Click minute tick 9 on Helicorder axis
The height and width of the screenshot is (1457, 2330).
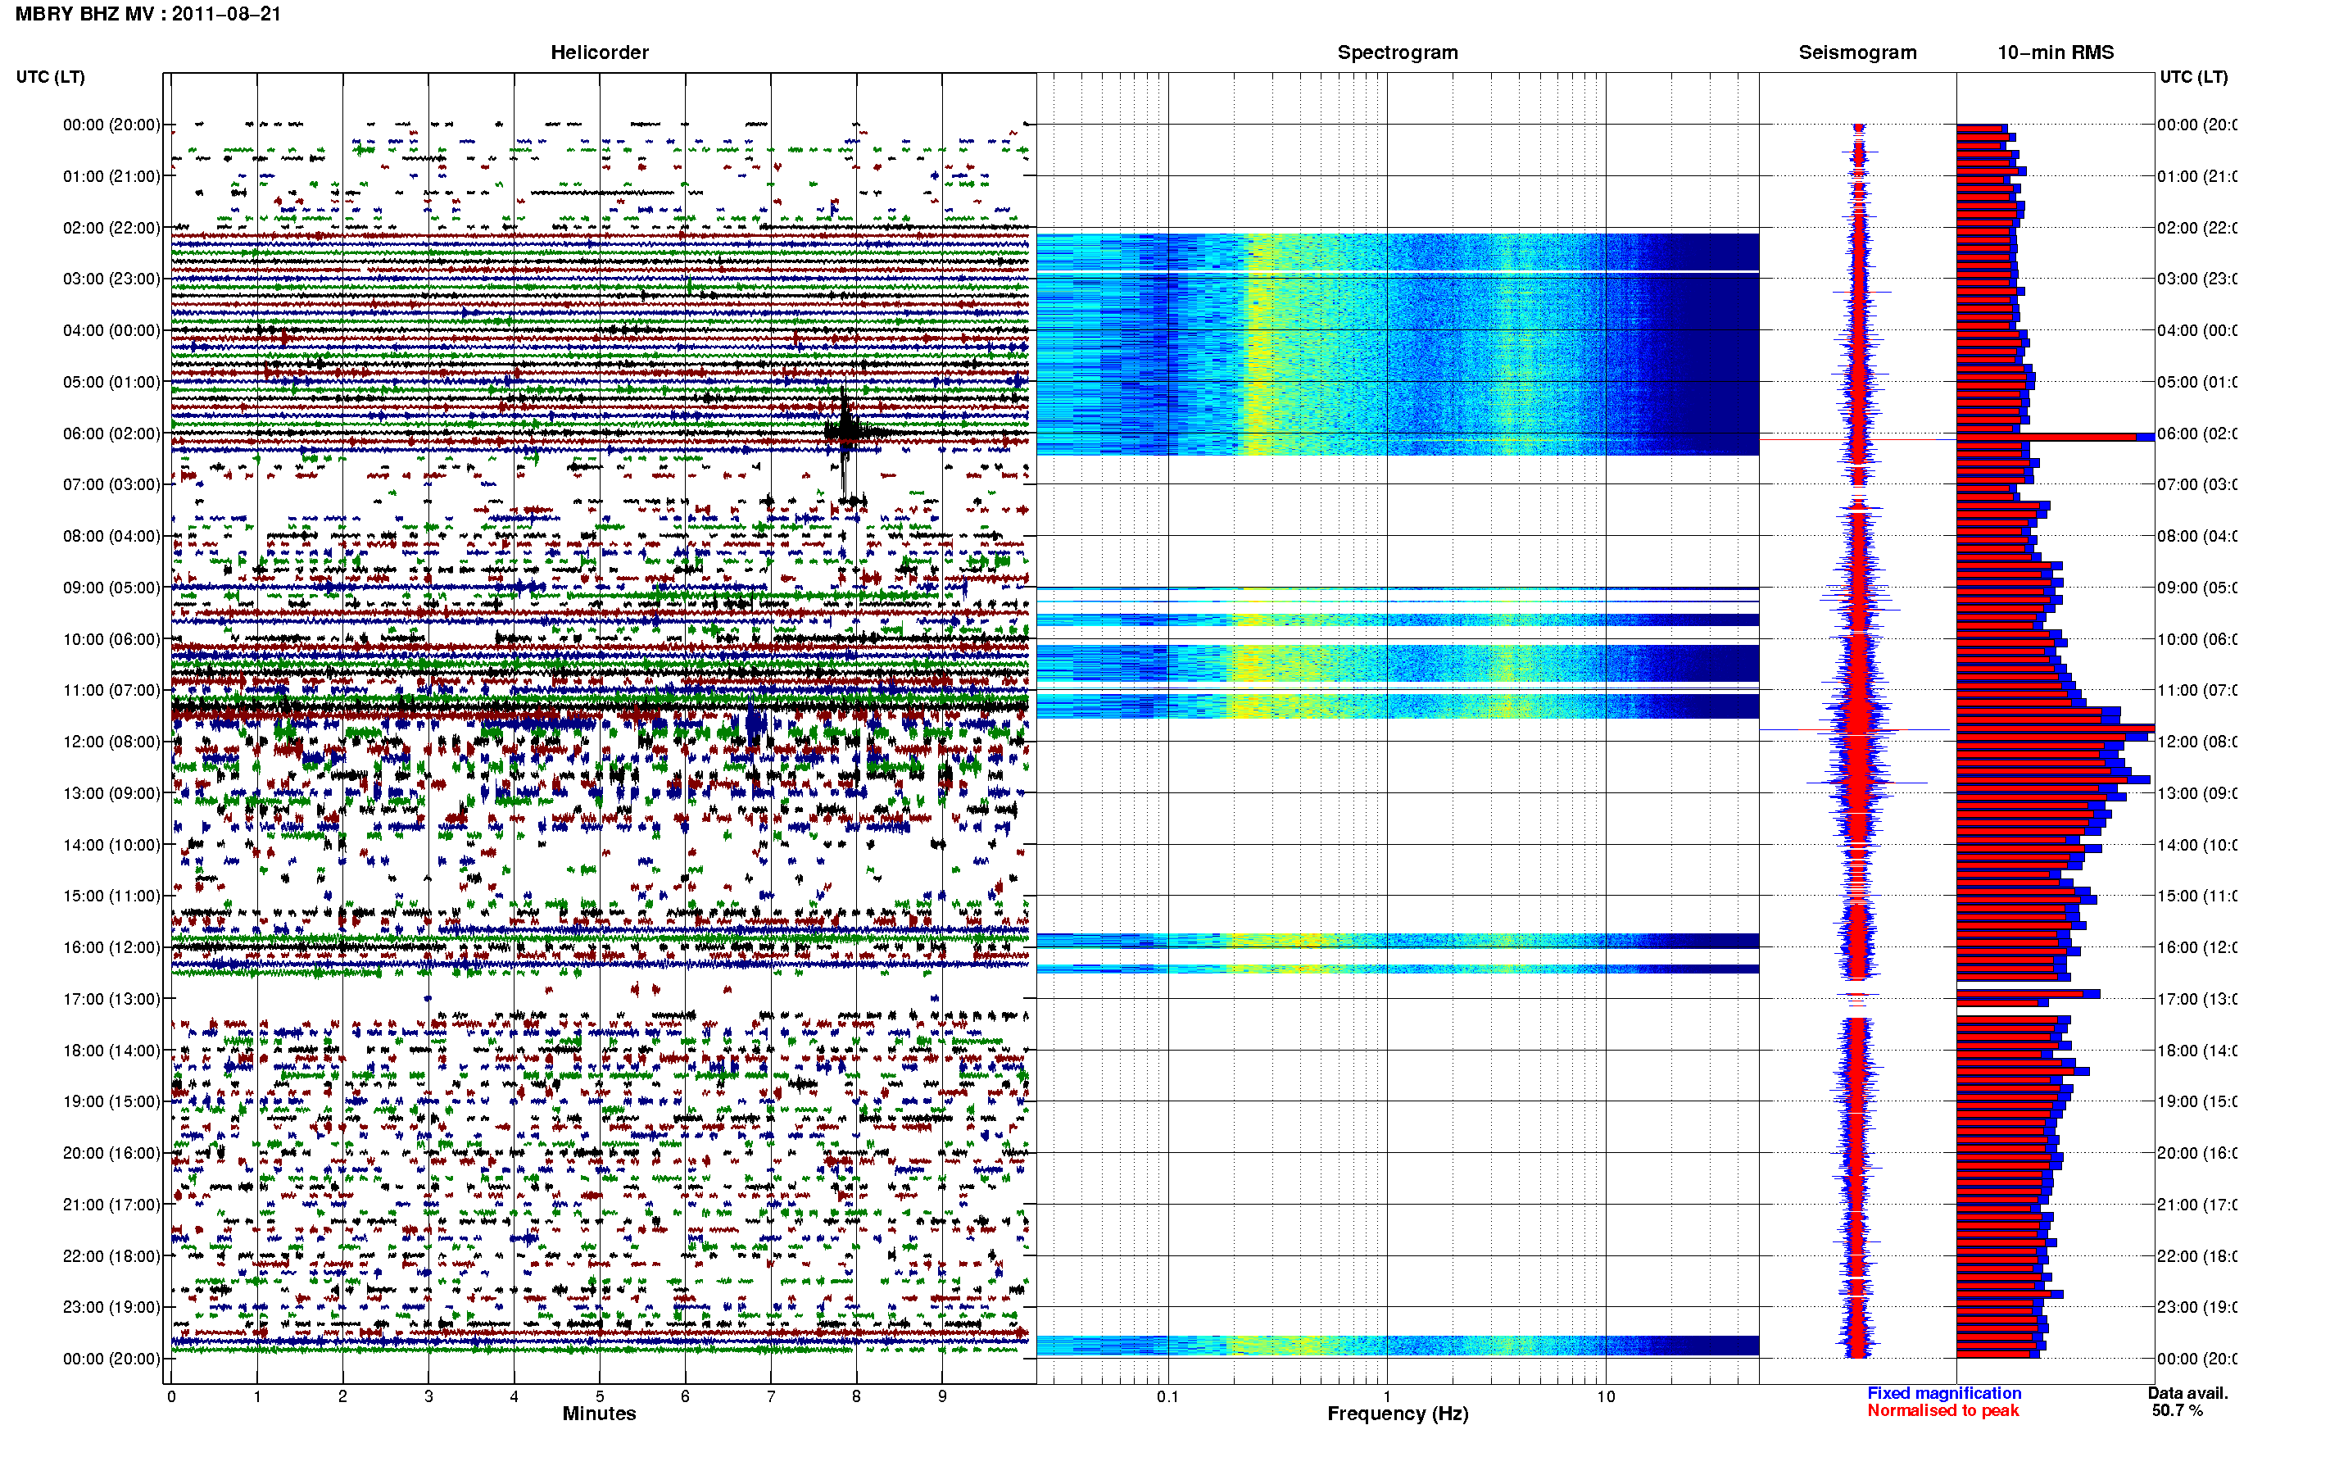pyautogui.click(x=942, y=1396)
